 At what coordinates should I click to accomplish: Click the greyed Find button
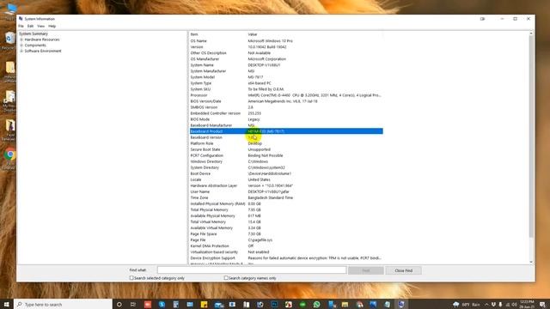click(x=366, y=270)
